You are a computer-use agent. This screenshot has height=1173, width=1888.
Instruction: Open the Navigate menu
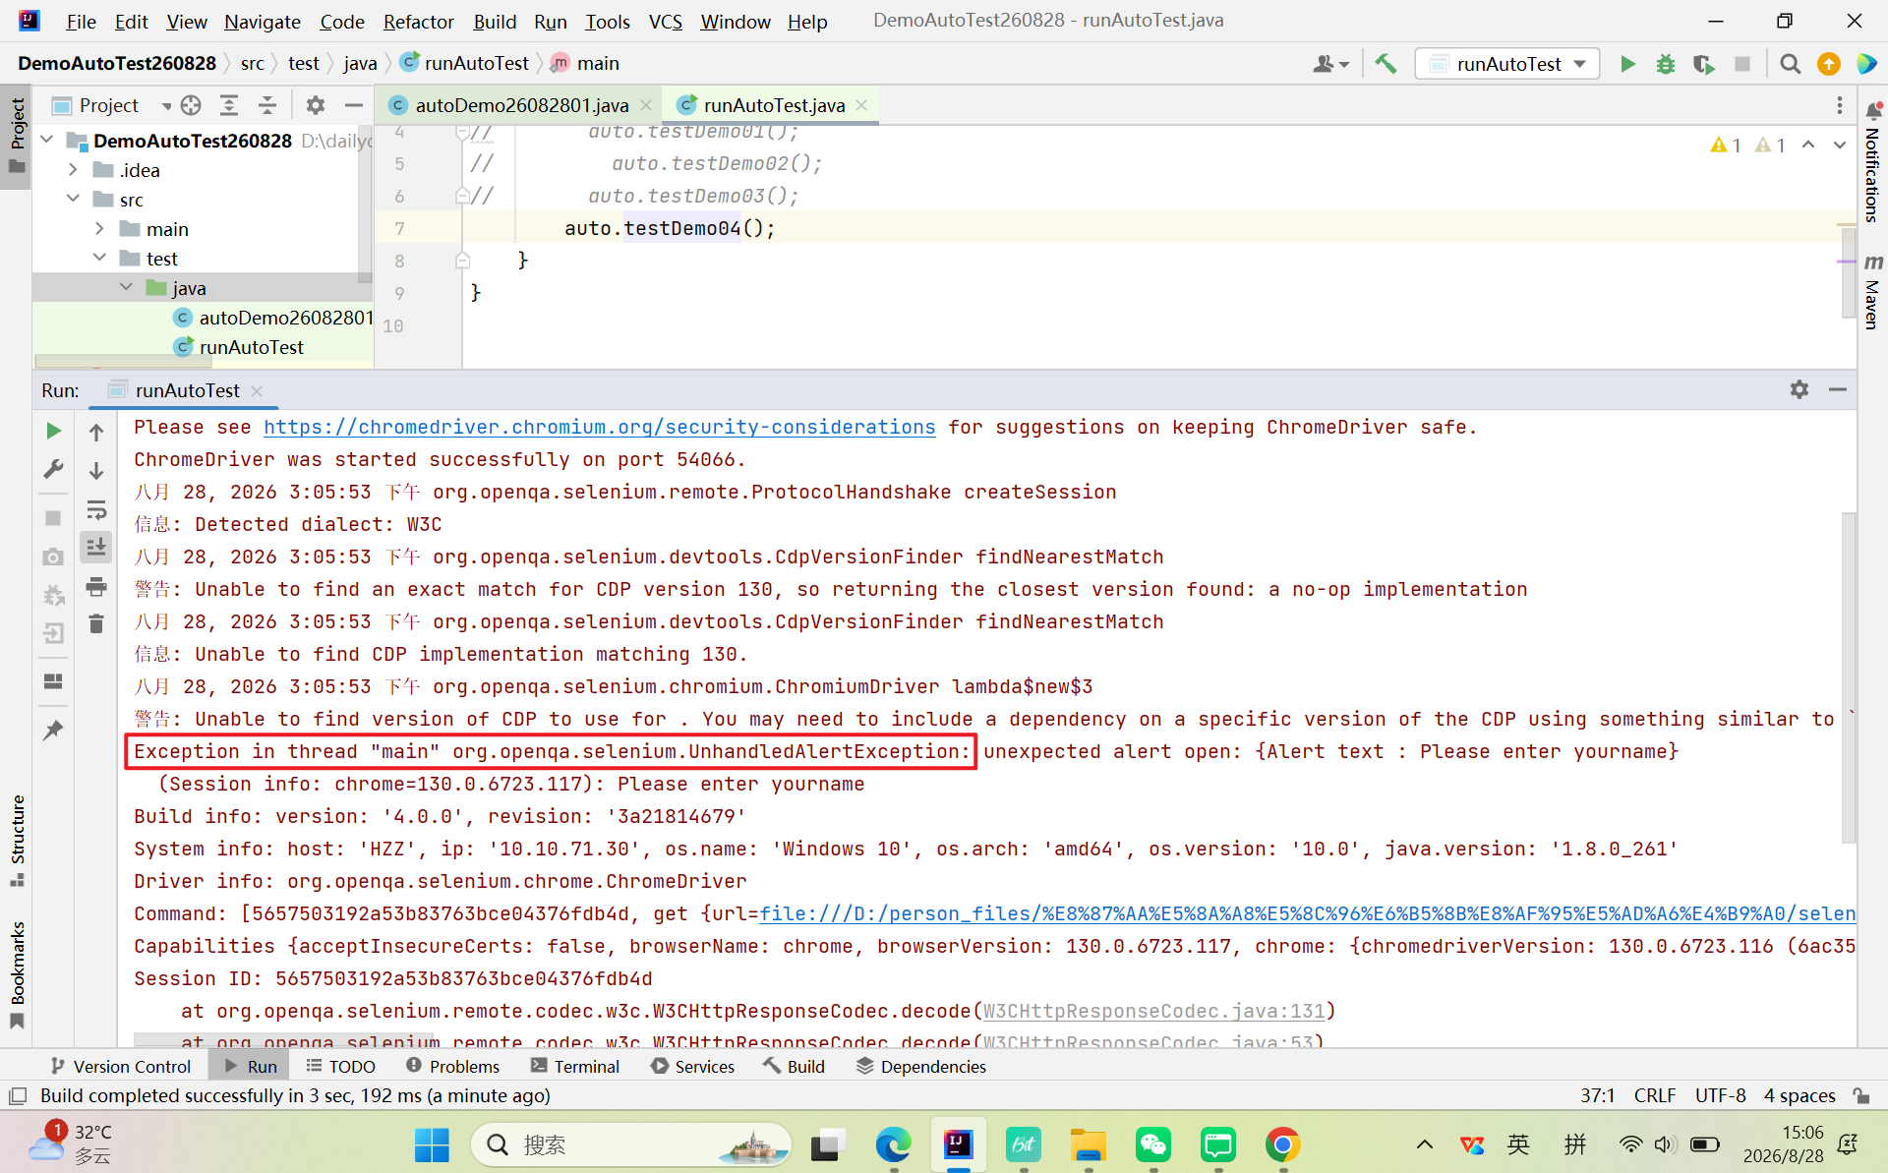pos(262,21)
